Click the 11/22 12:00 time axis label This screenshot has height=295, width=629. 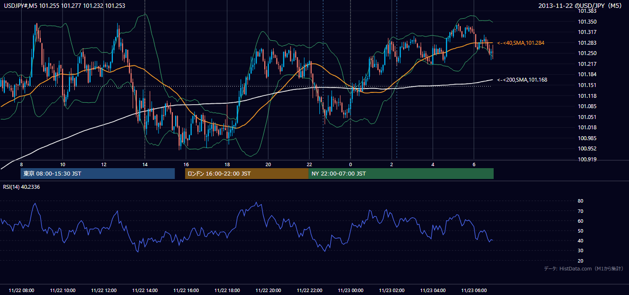point(104,291)
